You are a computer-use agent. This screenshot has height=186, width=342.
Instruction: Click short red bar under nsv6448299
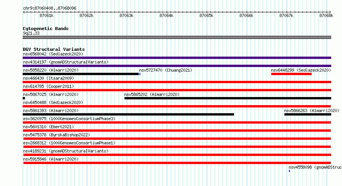click(291, 74)
